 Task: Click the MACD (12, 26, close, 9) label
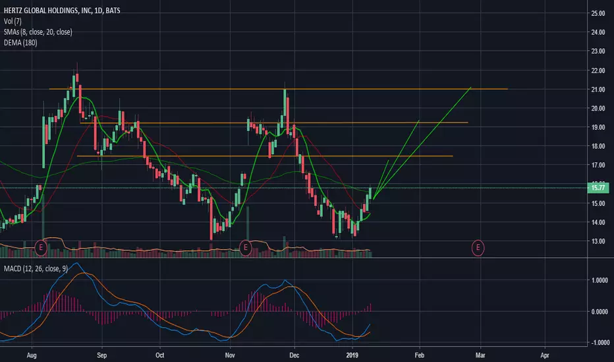[x=36, y=269]
